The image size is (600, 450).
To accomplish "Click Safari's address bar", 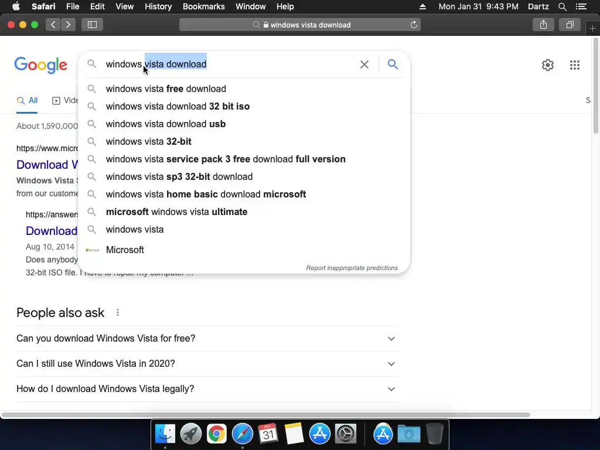I will pyautogui.click(x=300, y=25).
